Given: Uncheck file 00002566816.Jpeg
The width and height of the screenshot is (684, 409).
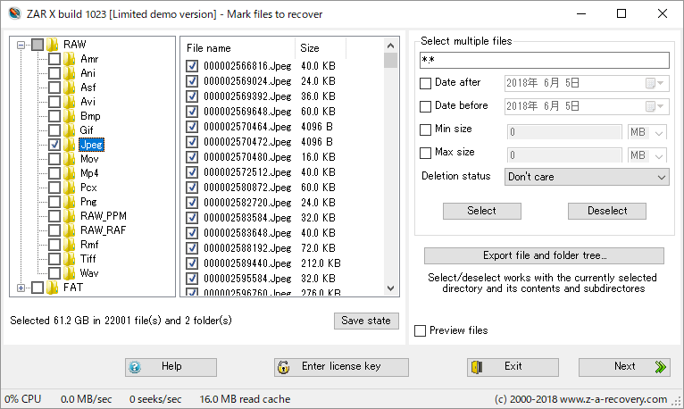Looking at the screenshot, I should [x=192, y=66].
